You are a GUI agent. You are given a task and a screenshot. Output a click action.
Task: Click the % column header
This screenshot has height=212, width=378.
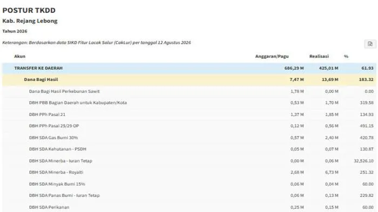[346, 56]
